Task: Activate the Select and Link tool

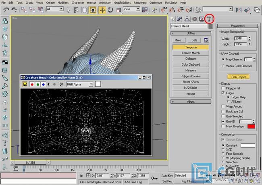Action: [24, 10]
